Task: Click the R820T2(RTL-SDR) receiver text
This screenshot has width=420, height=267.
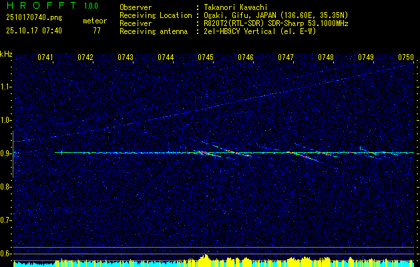Action: [x=276, y=23]
